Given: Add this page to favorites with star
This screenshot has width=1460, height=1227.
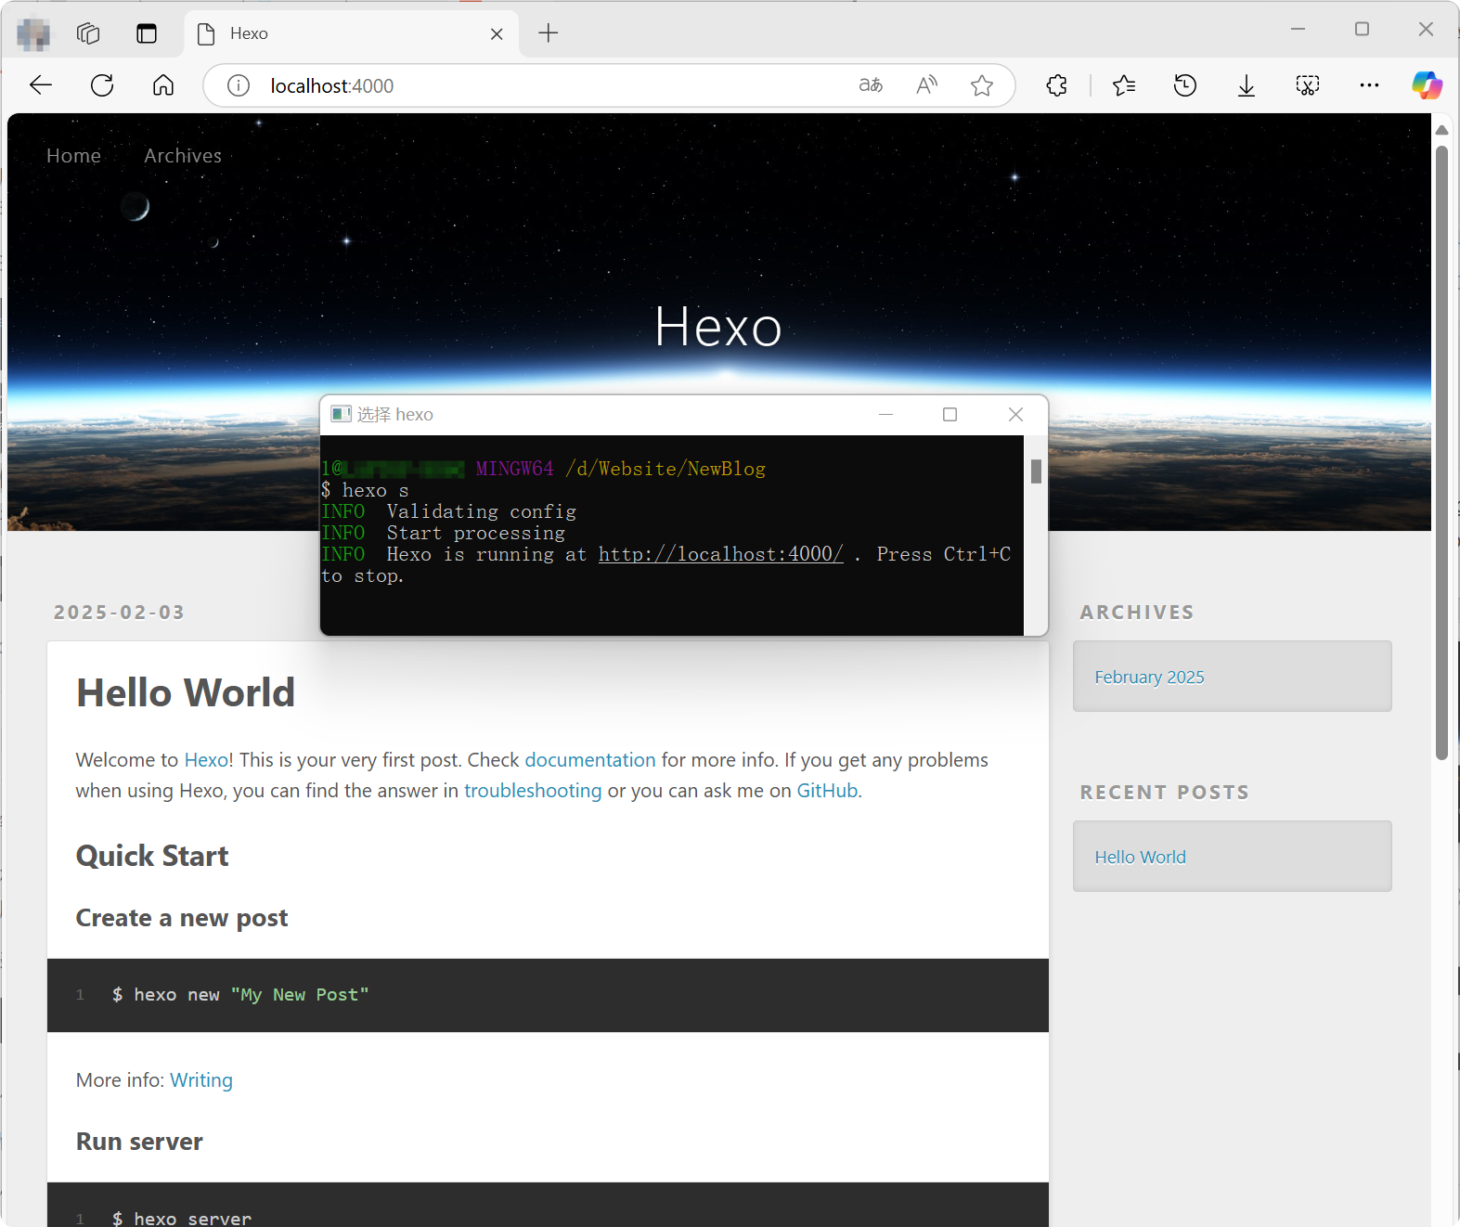Looking at the screenshot, I should pyautogui.click(x=982, y=85).
